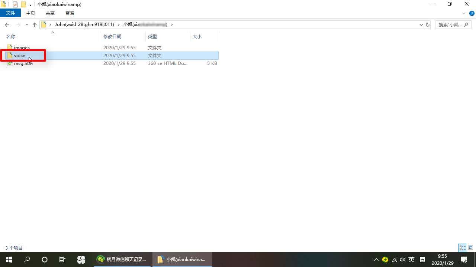Switch to details view layout
Viewport: 476px width, 267px height.
coord(462,248)
